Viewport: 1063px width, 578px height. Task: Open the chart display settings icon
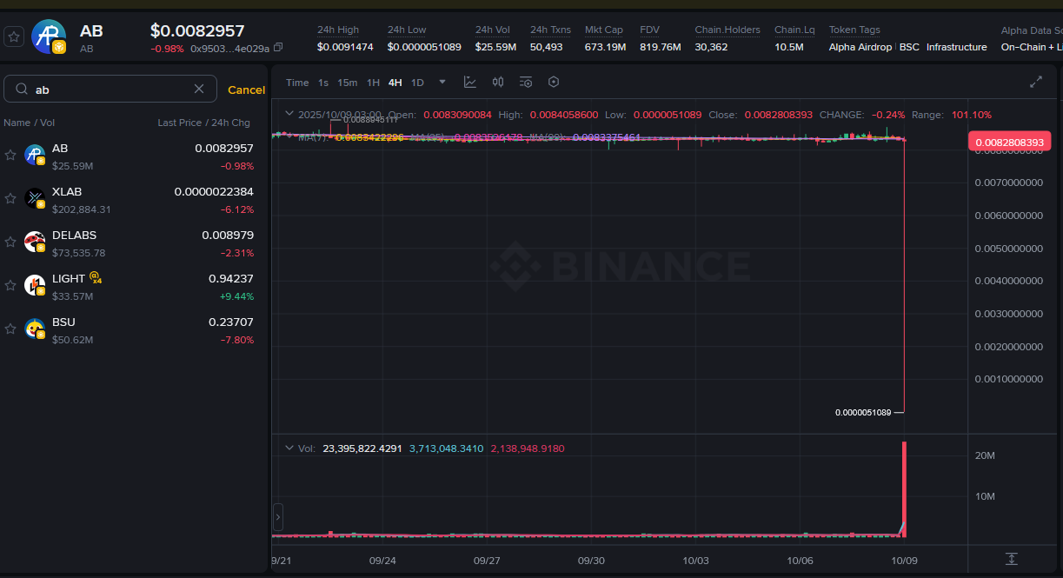click(x=526, y=82)
